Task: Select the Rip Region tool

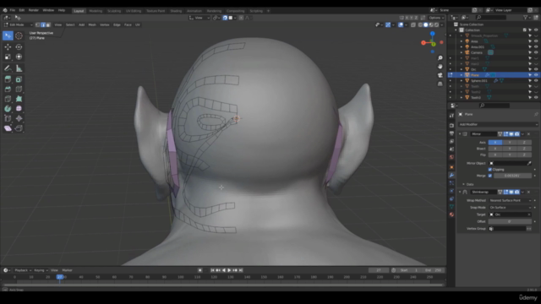Action: pos(19,128)
